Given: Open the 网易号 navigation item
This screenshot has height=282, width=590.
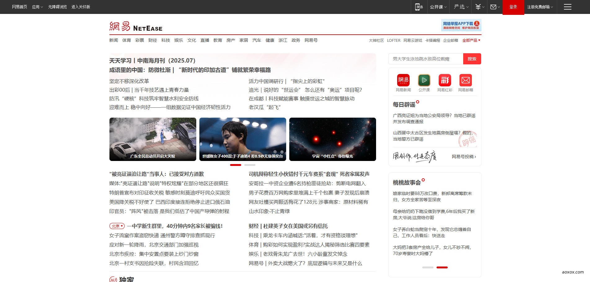Looking at the screenshot, I should 311,40.
